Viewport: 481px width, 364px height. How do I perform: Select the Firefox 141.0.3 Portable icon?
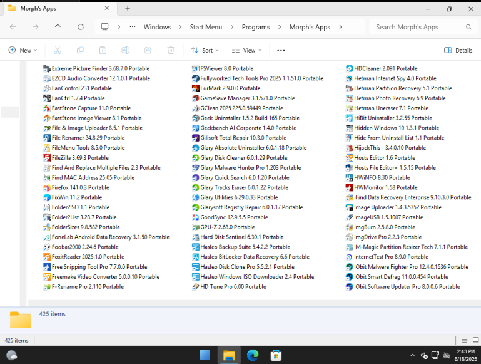tap(47, 188)
